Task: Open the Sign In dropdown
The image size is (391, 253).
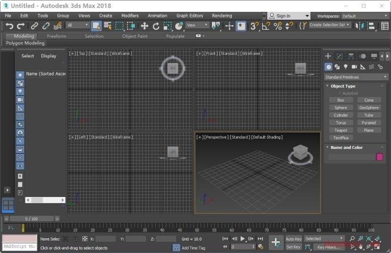Action: click(x=289, y=16)
